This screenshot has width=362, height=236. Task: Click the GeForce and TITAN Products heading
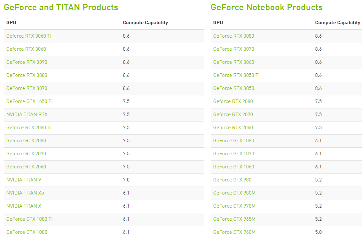(61, 7)
